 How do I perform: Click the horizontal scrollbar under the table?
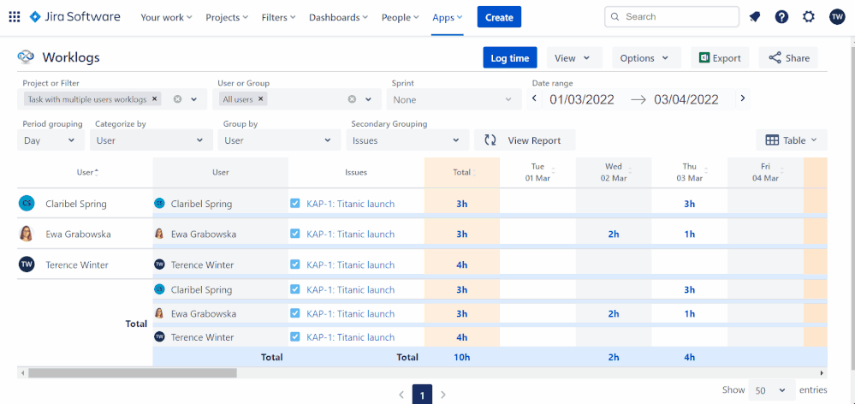click(133, 373)
